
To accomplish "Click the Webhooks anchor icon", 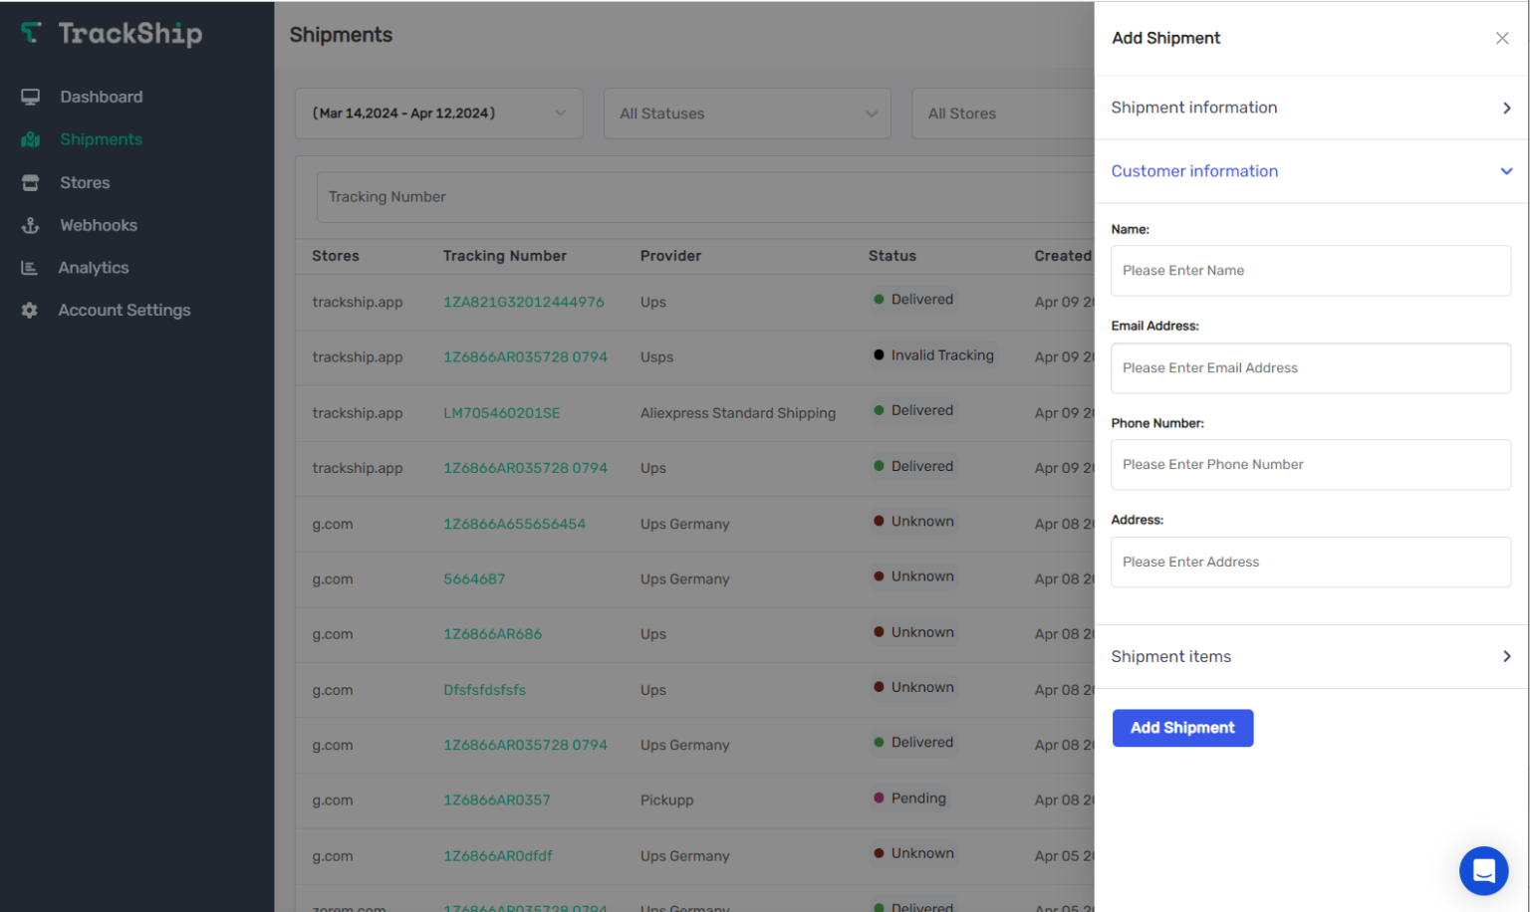I will coord(31,225).
